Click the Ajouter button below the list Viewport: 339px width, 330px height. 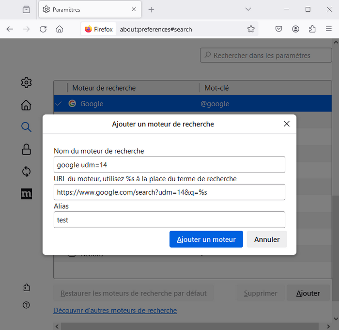308,293
